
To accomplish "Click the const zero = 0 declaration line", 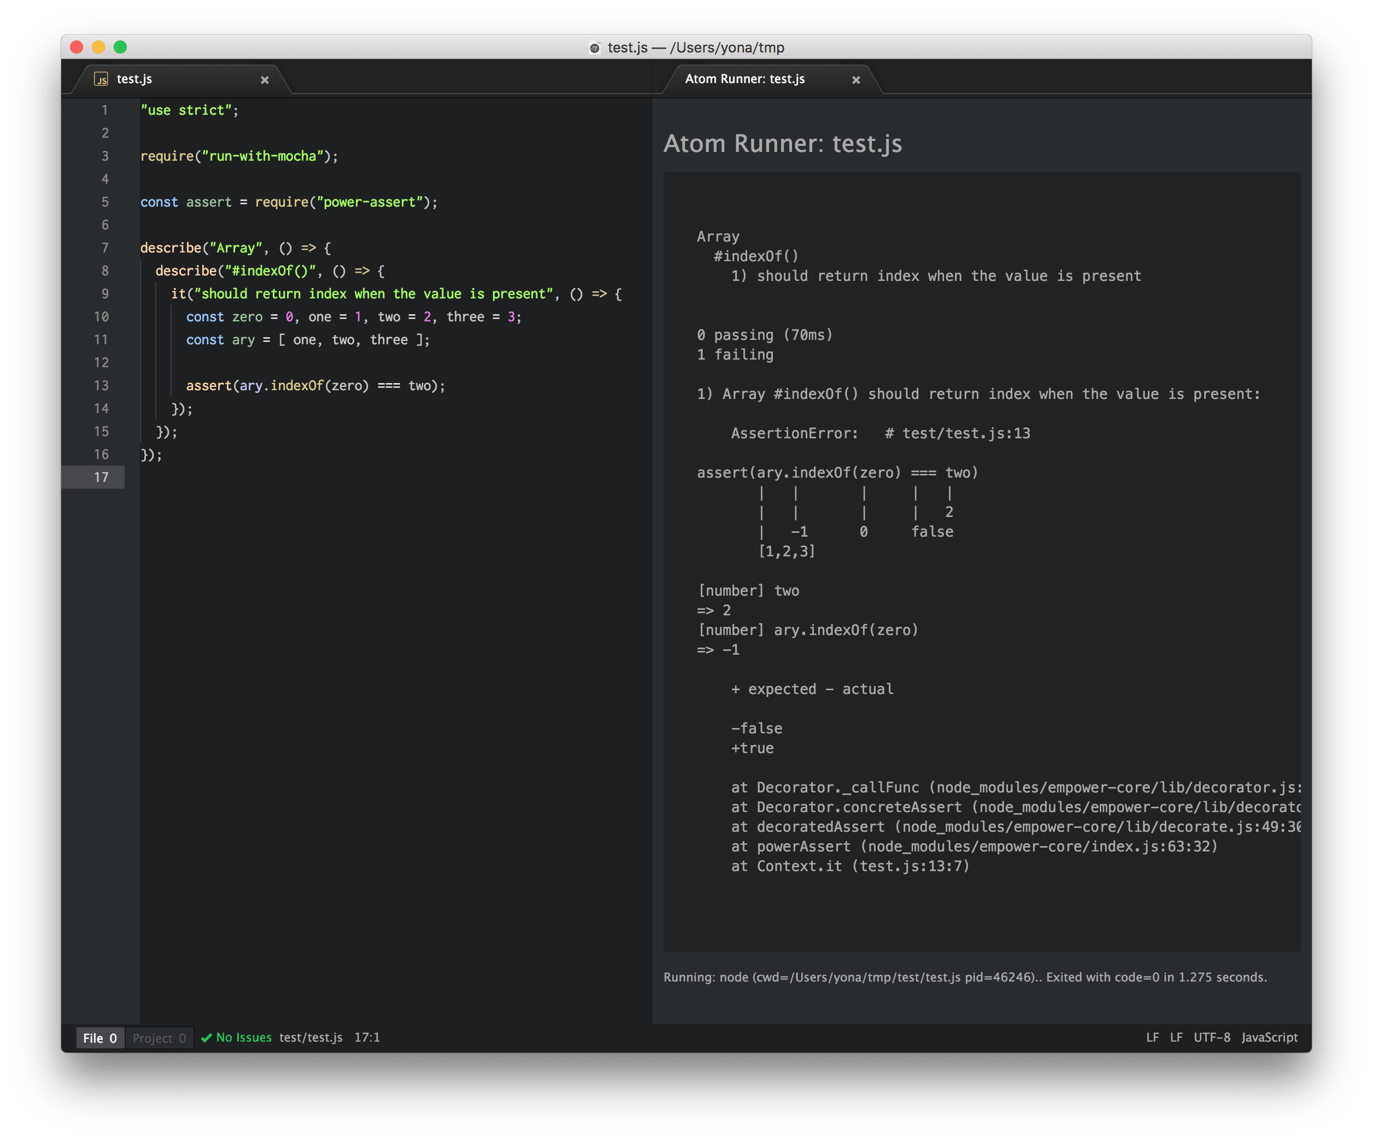I will (x=354, y=317).
